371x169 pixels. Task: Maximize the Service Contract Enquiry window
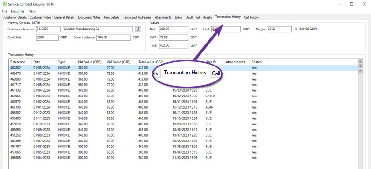352,4
